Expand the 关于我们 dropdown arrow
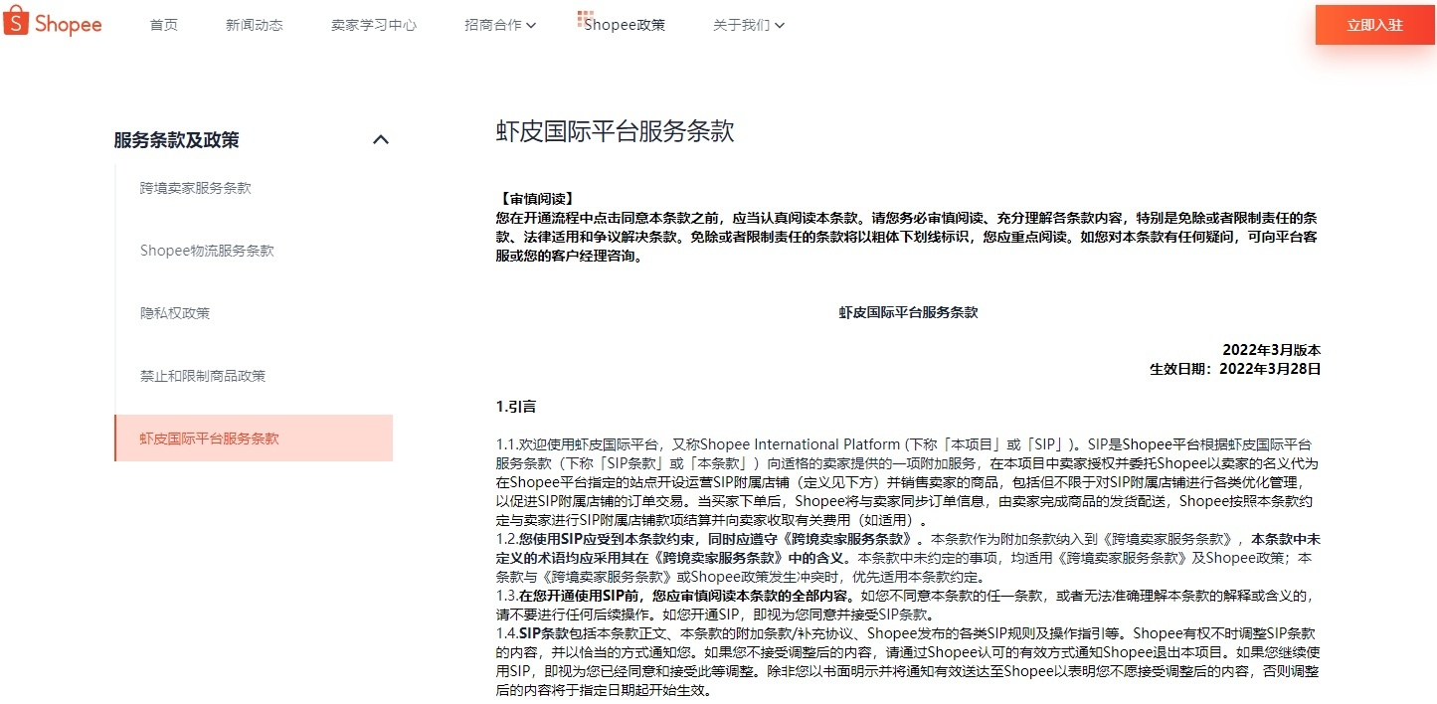The height and width of the screenshot is (704, 1437). pos(779,26)
